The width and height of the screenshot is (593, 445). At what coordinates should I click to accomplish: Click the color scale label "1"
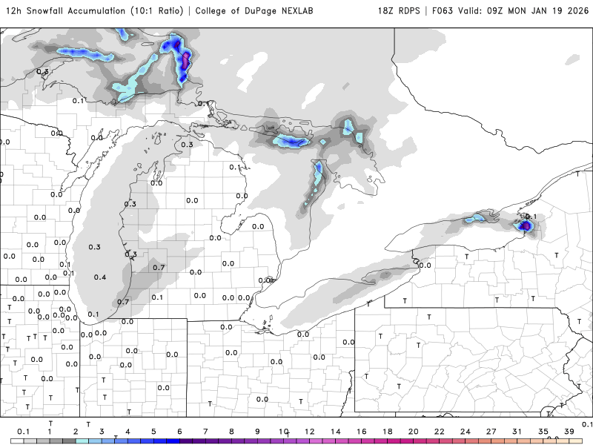50,432
